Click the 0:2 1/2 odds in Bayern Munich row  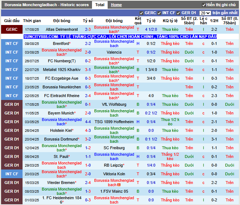pos(151,113)
